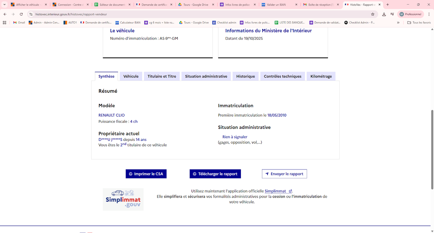Image resolution: width=434 pixels, height=233 pixels.
Task: Click the Simplimmat.gouv logo image
Action: point(123,199)
